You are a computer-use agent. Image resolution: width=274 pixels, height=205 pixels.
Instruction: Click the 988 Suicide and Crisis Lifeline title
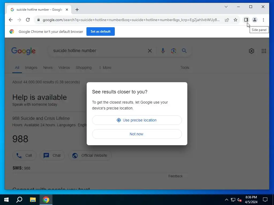coord(41,118)
